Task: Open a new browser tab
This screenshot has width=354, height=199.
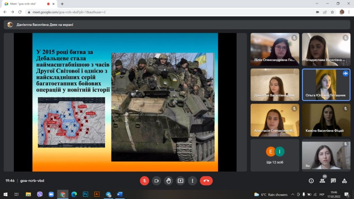Action: pos(62,4)
